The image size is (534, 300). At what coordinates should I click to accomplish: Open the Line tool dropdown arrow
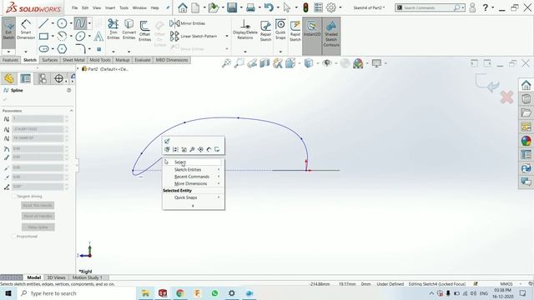coord(53,23)
